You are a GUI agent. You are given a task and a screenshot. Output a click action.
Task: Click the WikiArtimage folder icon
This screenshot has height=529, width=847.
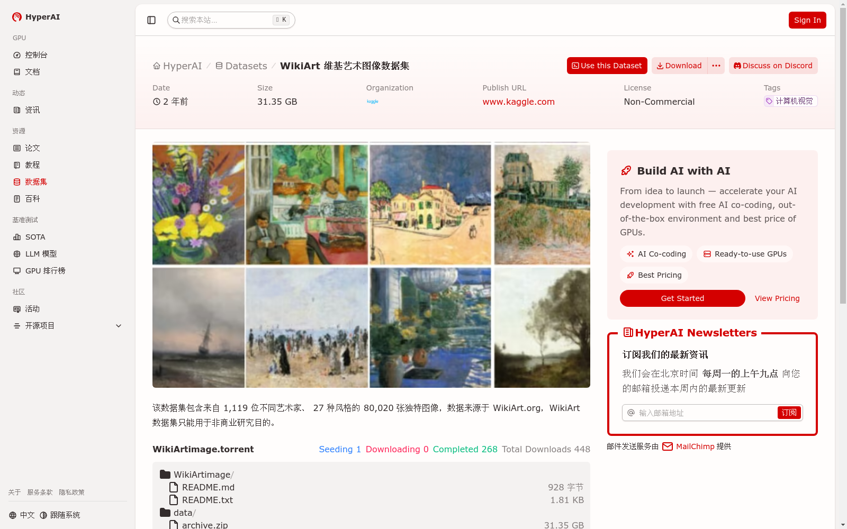pos(165,475)
